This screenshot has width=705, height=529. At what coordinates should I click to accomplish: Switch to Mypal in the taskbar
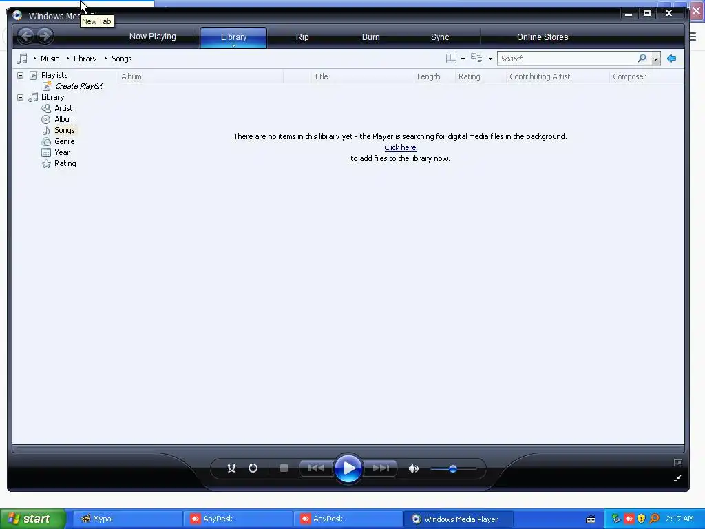127,519
